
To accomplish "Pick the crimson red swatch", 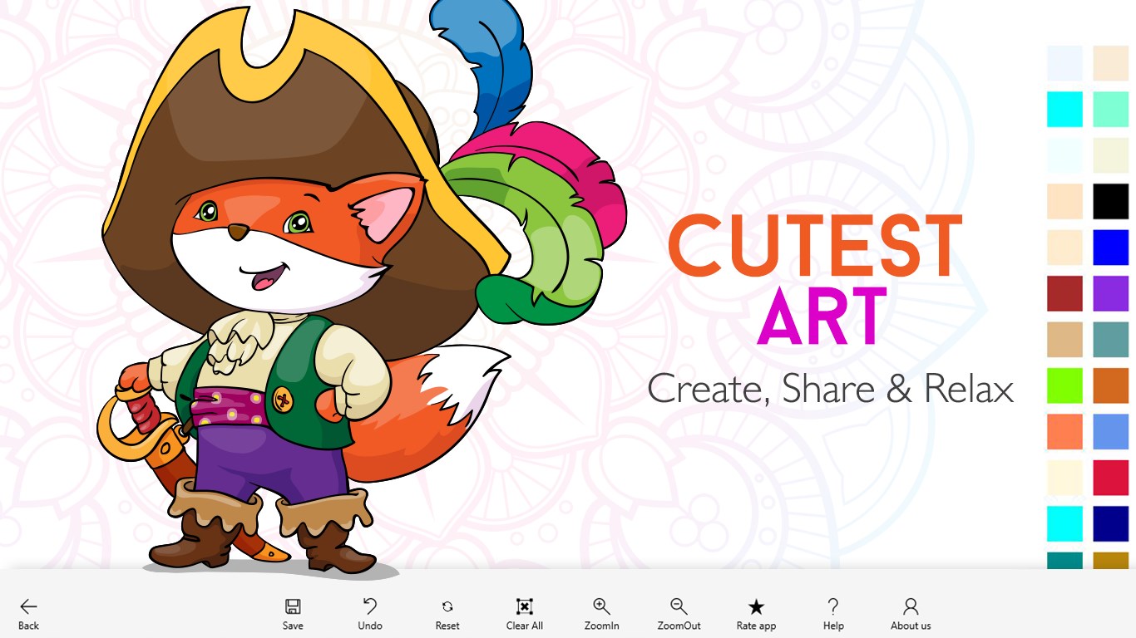I will (1111, 478).
